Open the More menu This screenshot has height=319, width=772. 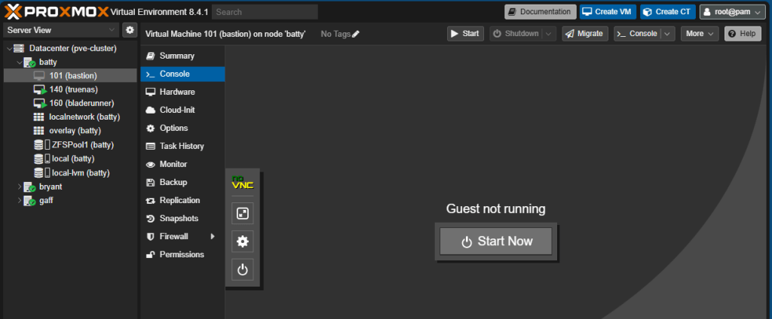click(700, 34)
